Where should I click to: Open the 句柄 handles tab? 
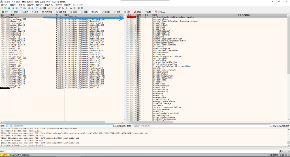pos(137,12)
